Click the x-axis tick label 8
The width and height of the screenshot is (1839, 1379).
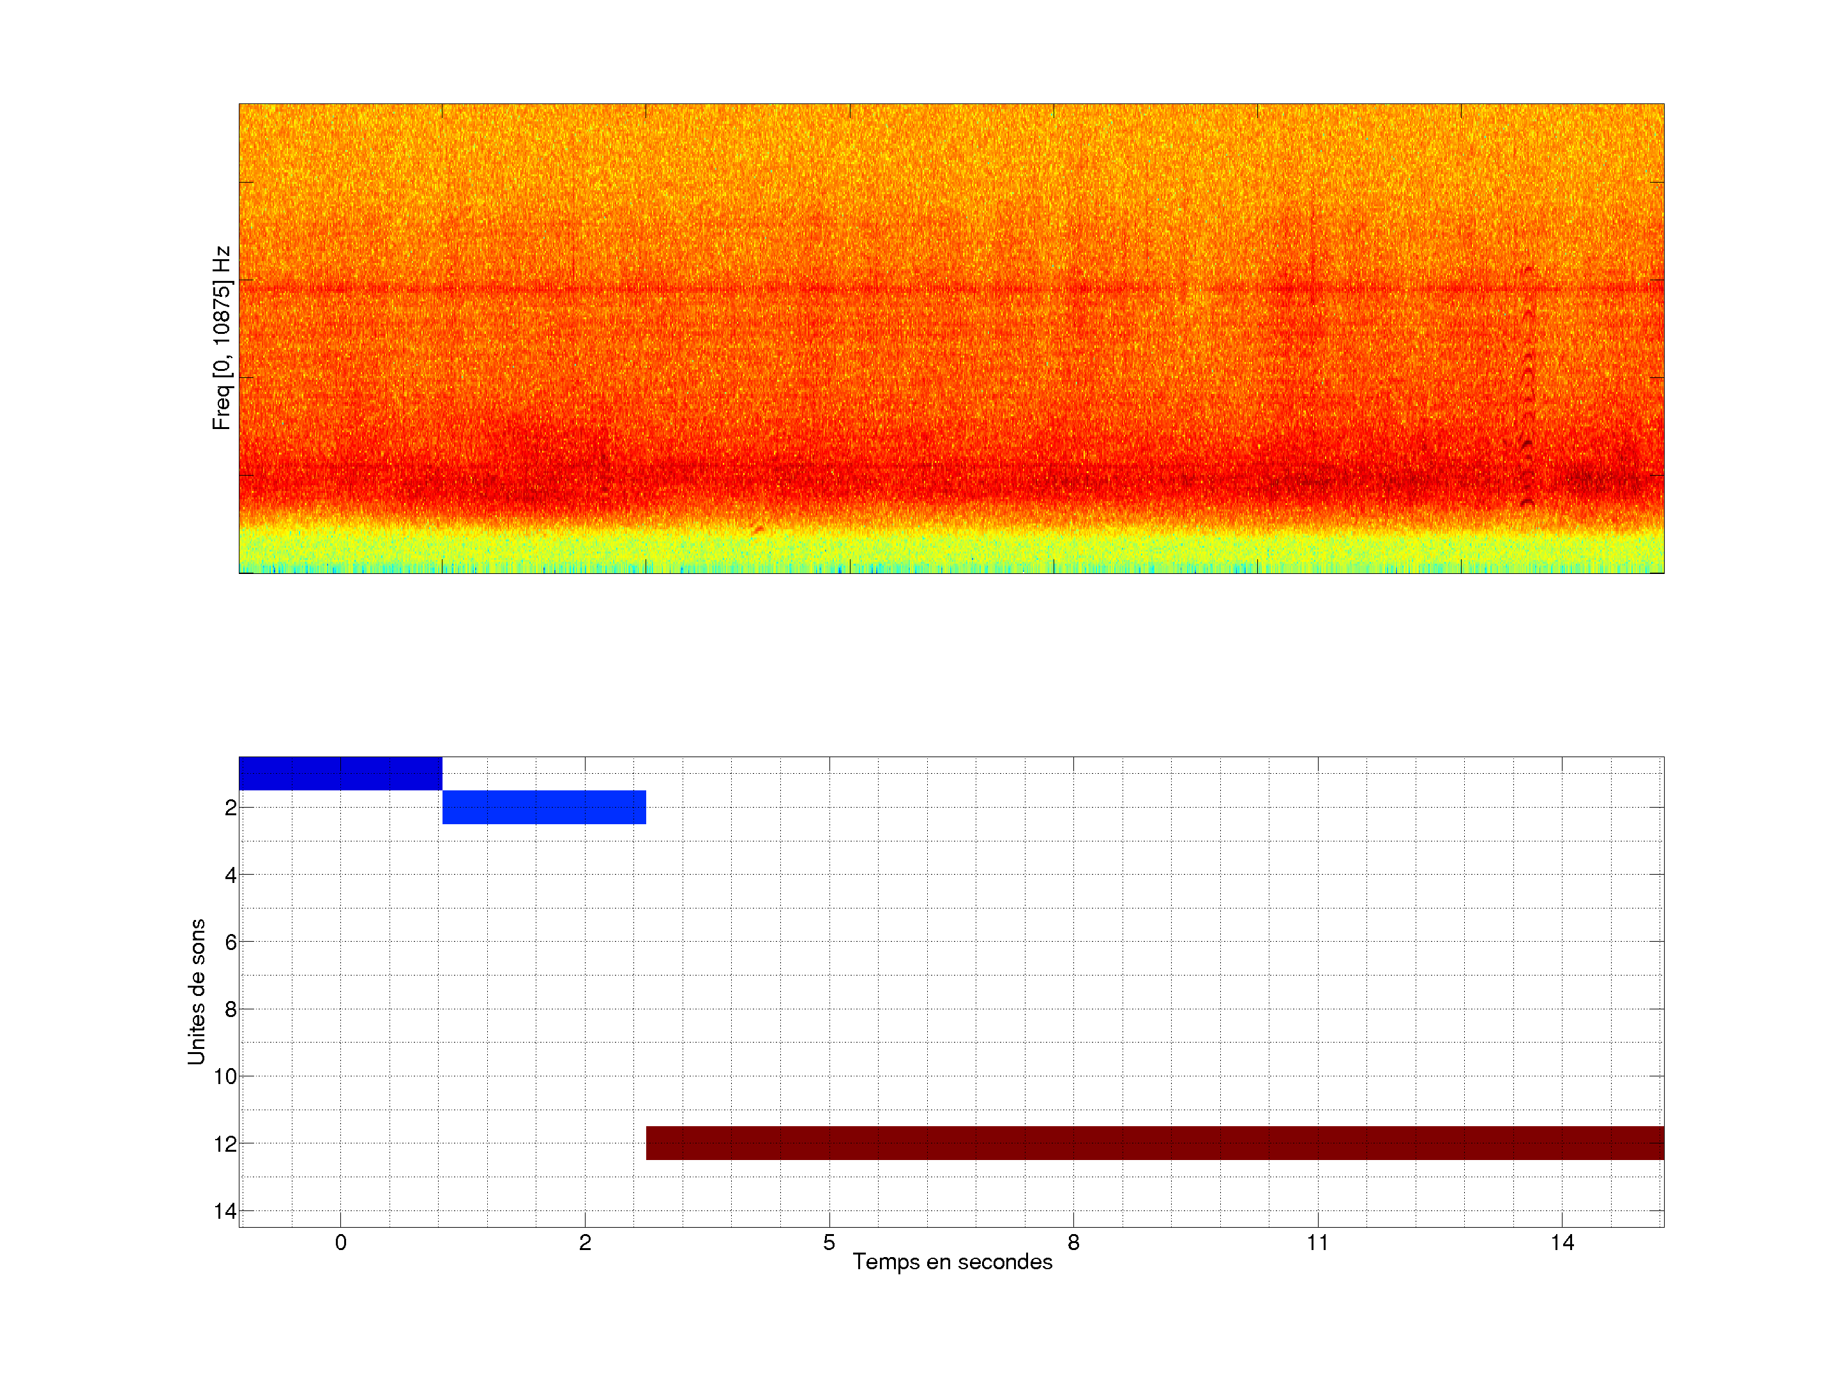click(1073, 1242)
